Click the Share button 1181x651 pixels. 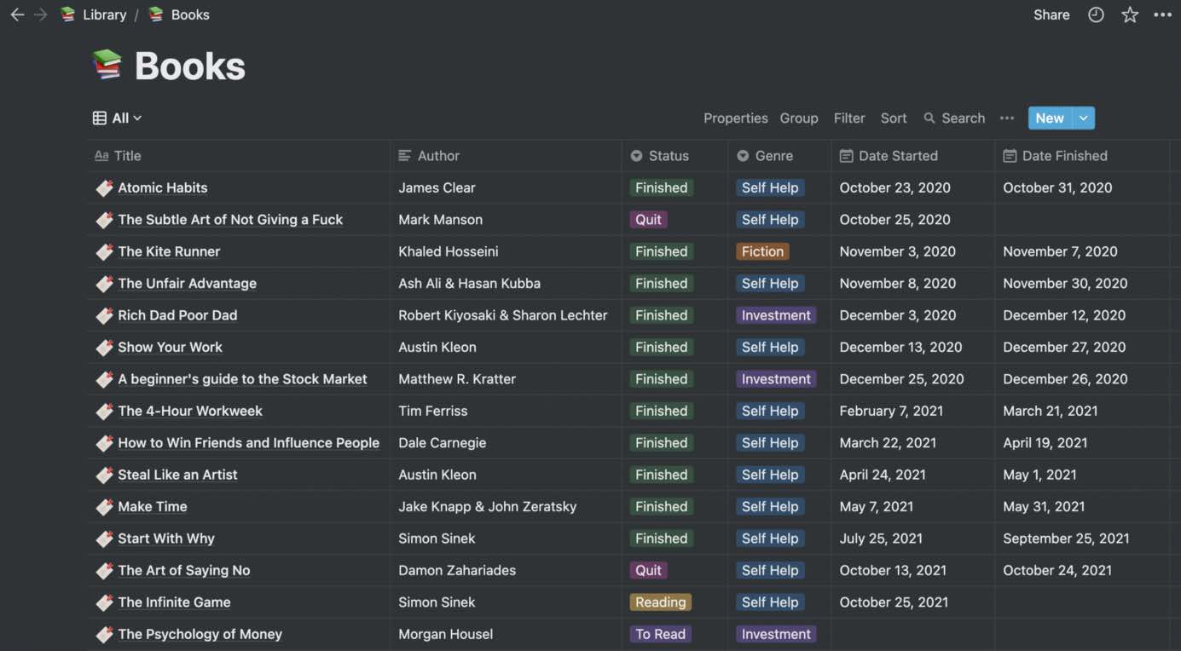coord(1051,13)
